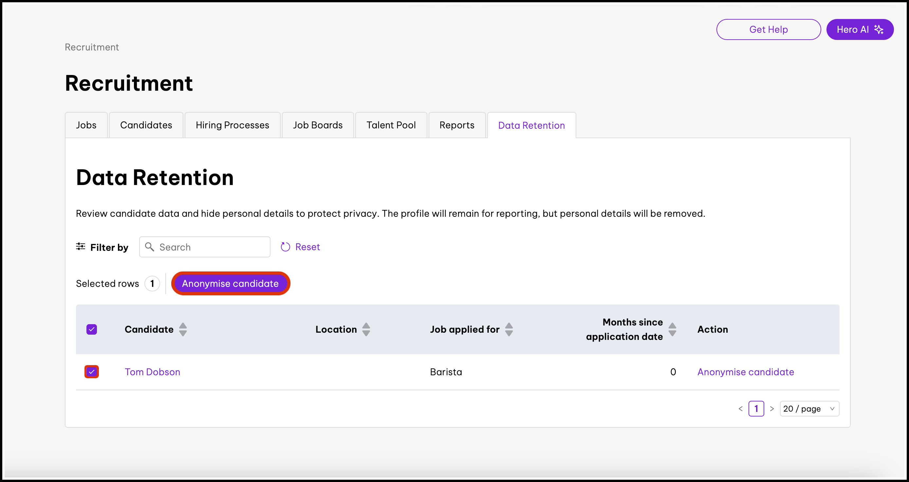Click the Hero AI sparkle icon
The image size is (909, 482).
coord(879,30)
